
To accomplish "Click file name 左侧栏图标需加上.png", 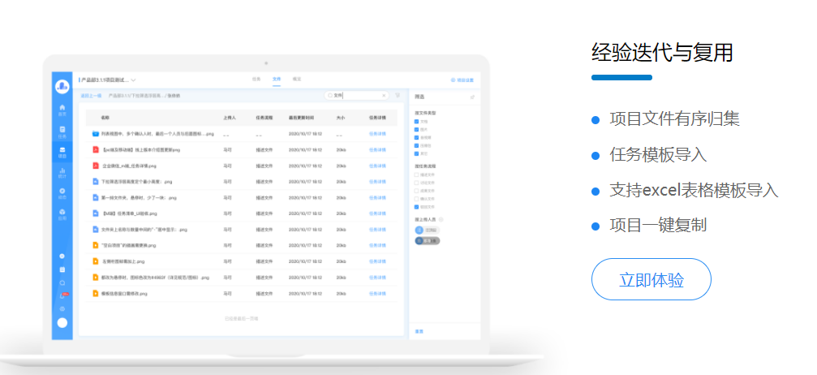I will 123,261.
